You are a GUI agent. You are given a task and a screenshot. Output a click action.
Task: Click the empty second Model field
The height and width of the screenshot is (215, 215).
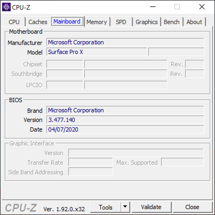pyautogui.click(x=176, y=52)
